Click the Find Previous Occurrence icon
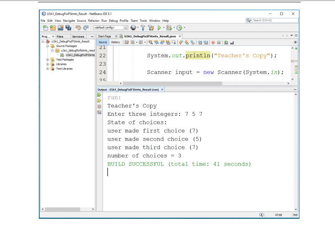335x225 pixels. 156,42
